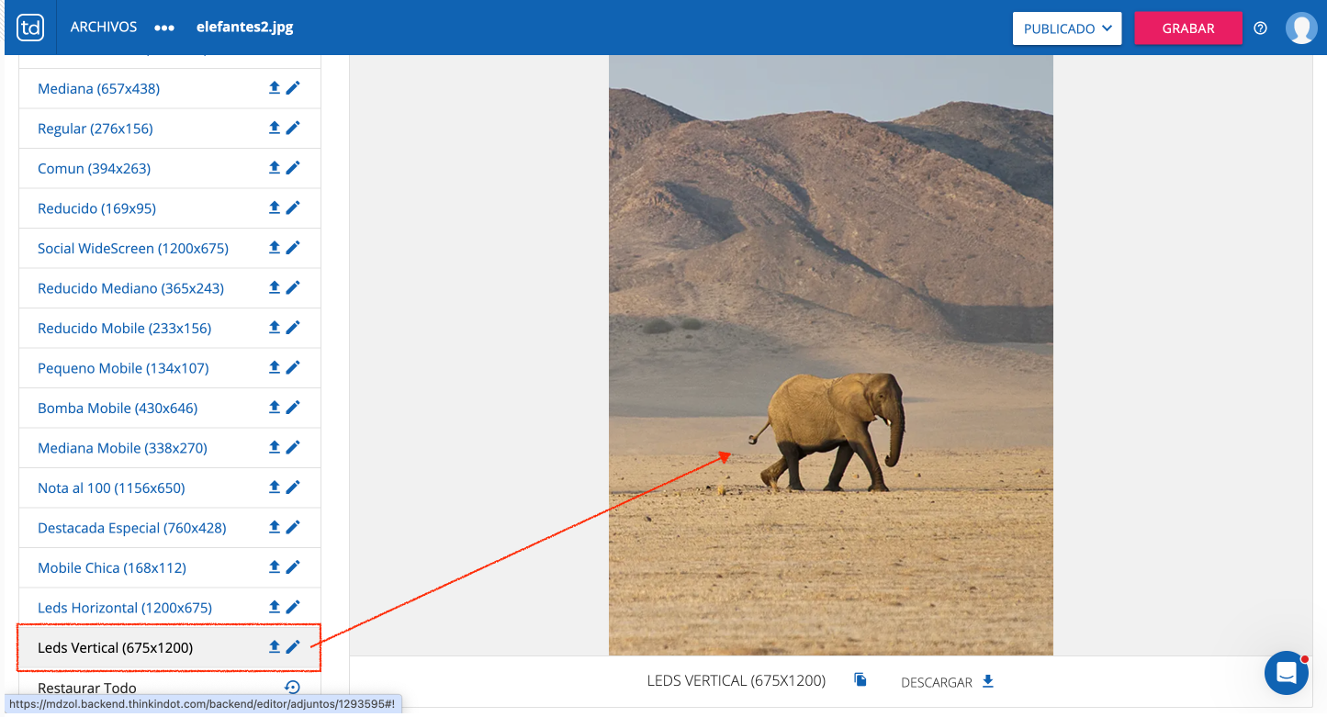Expand the PUBLICADO status dropdown
Image resolution: width=1327 pixels, height=717 pixels.
(1067, 28)
